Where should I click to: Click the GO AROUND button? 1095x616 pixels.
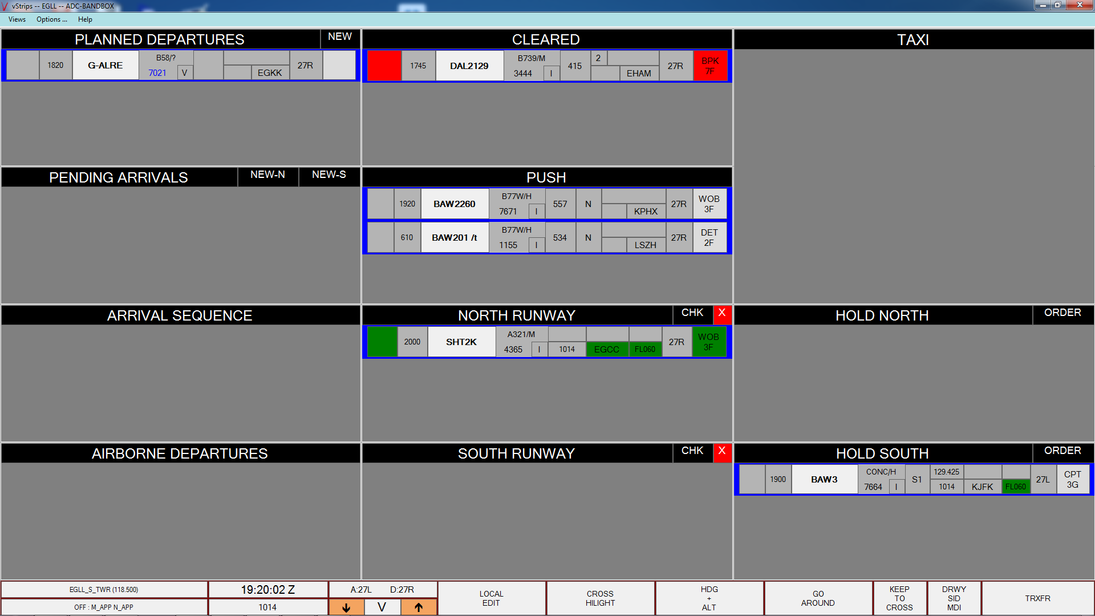[818, 598]
